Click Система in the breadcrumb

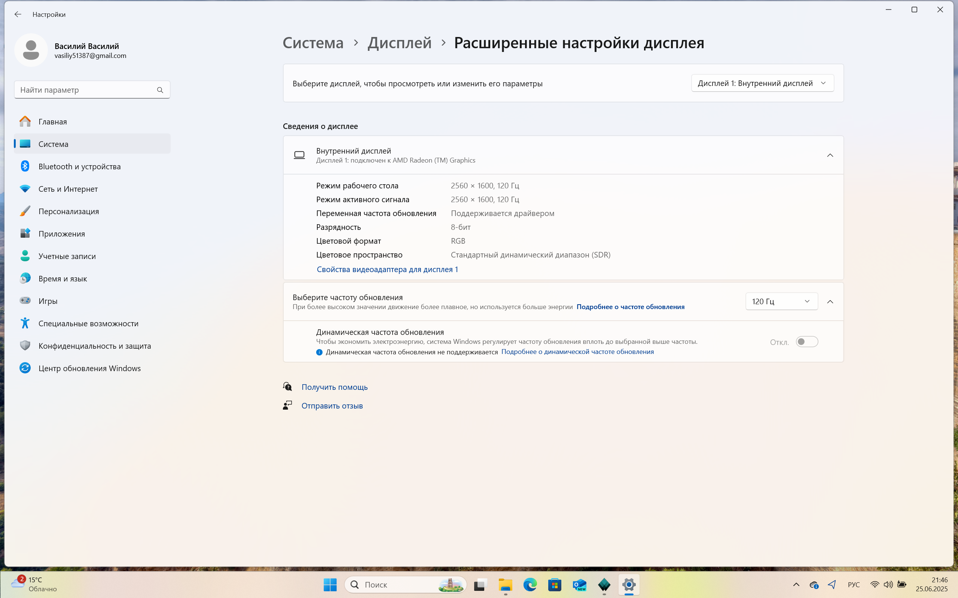tap(313, 43)
